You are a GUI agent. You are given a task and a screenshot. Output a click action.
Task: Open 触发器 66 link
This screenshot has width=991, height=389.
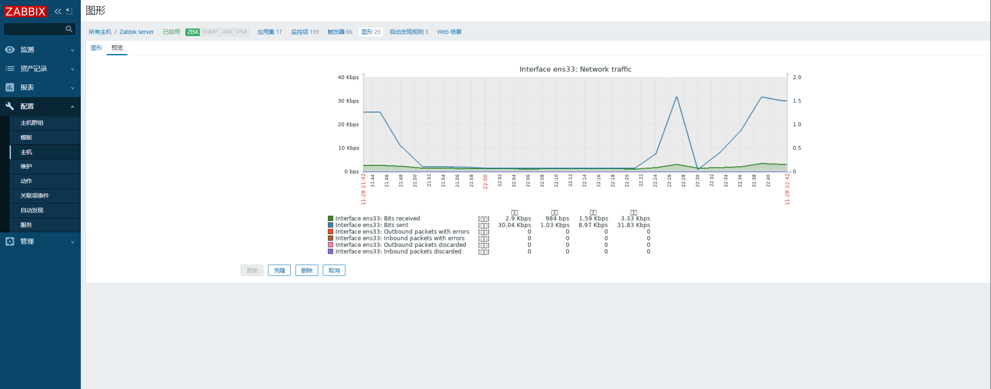coord(340,32)
